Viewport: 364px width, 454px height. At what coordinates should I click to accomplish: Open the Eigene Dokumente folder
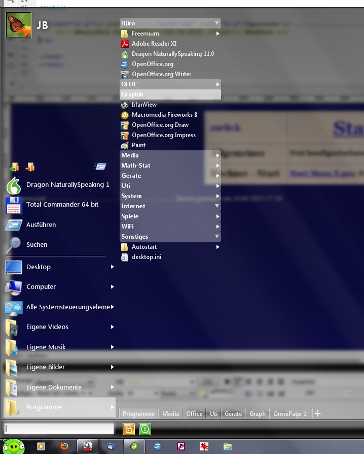59,387
